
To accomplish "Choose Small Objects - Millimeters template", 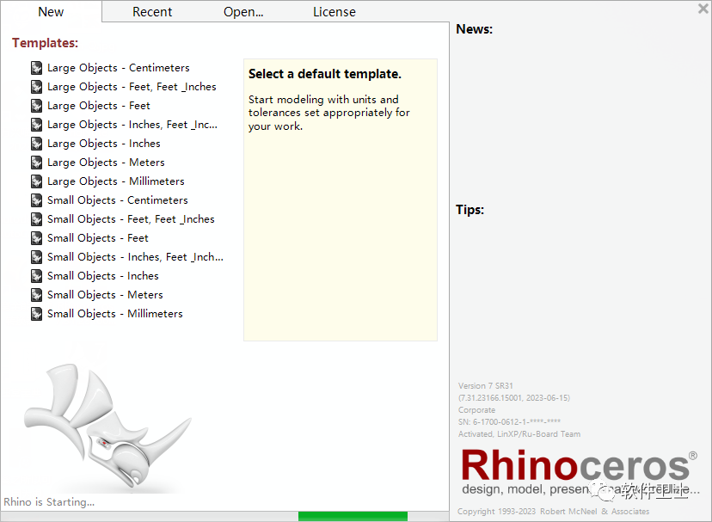I will coord(115,314).
